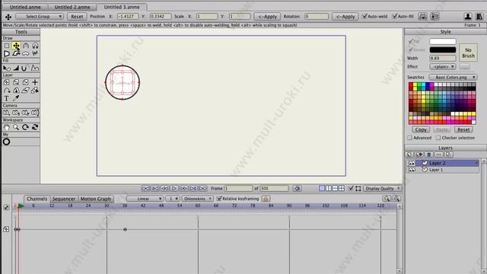
Task: Select the Select Points tool
Action: [x=7, y=46]
